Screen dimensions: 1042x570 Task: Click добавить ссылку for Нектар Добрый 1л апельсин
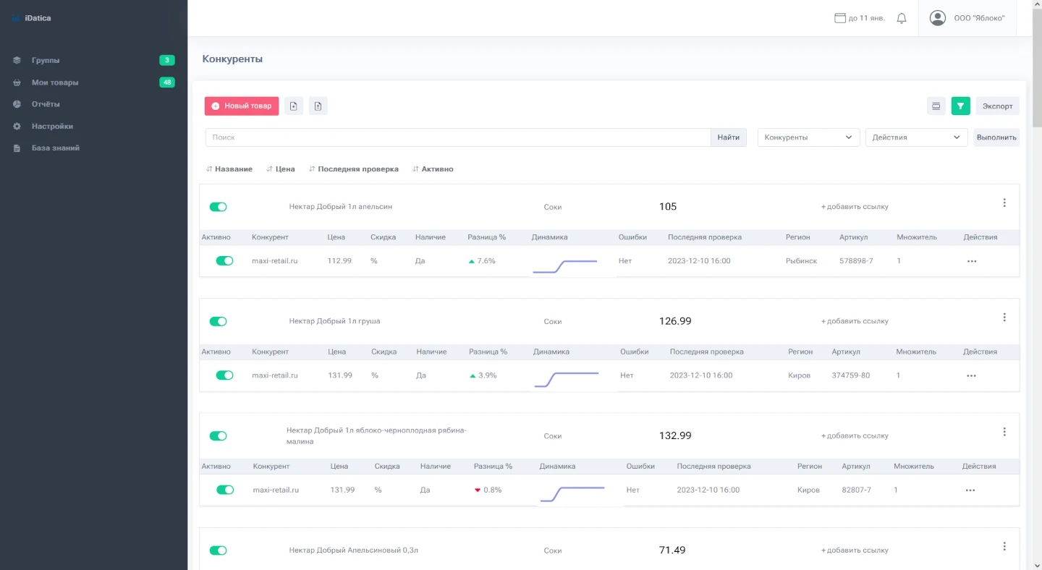pos(855,207)
